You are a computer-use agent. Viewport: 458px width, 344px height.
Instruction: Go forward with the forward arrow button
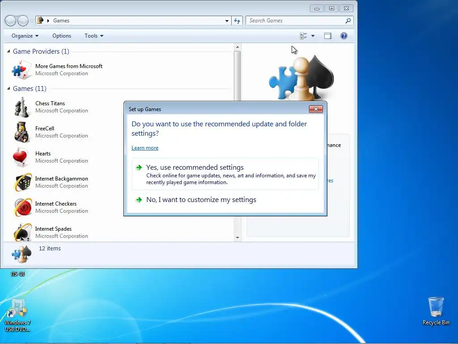pos(23,21)
